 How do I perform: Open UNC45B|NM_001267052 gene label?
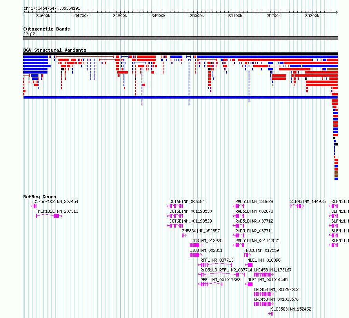click(x=276, y=289)
